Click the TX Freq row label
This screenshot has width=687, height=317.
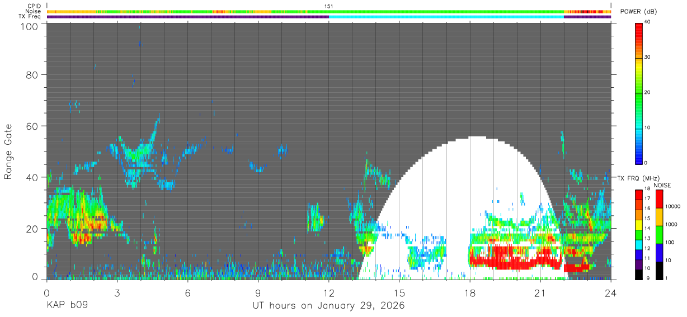[30, 16]
